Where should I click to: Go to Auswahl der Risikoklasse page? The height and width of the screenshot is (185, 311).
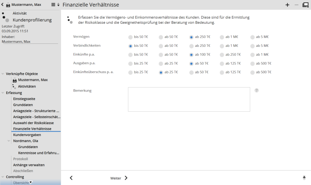click(33, 123)
